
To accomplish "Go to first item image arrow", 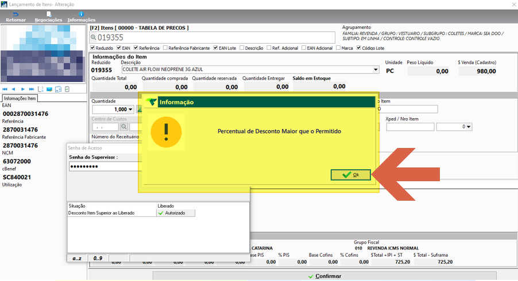I will coord(5,89).
